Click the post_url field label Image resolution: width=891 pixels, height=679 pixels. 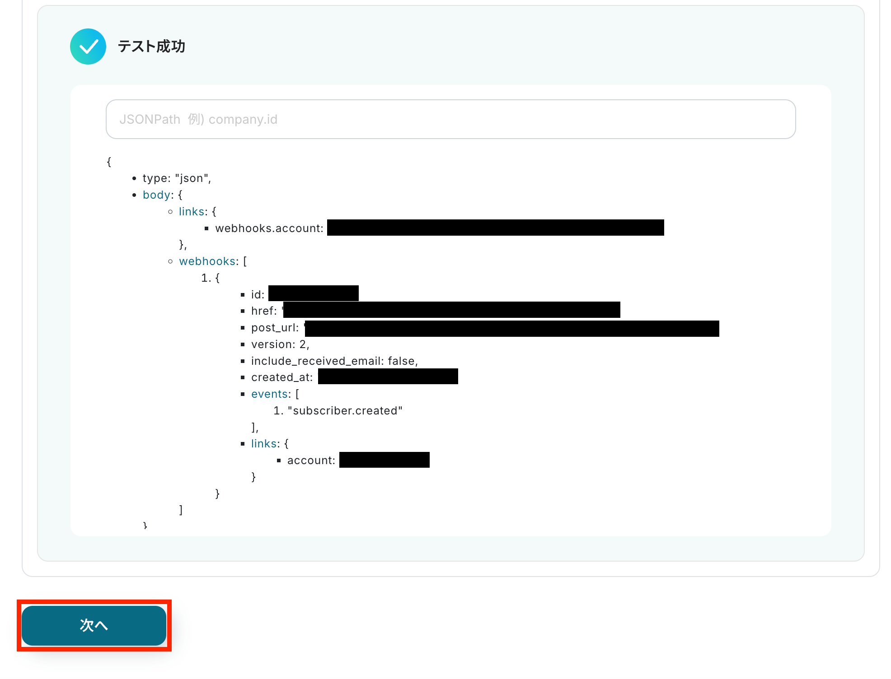coord(274,328)
